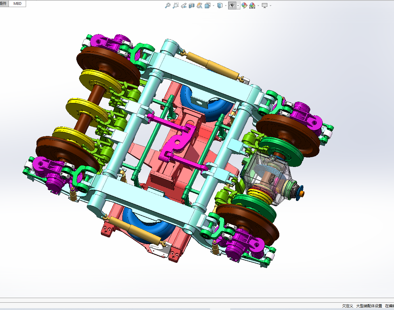
Task: Toggle the Section View tool
Action: click(192, 6)
